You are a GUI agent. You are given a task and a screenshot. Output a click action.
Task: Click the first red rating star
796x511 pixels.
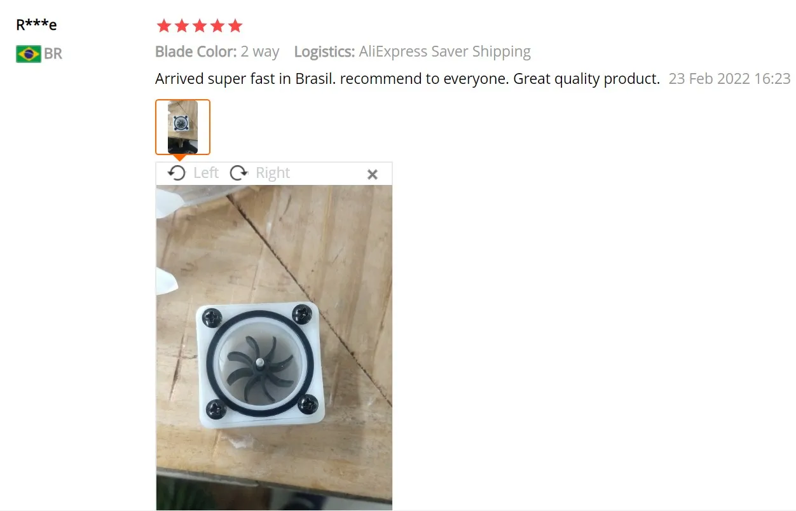point(163,26)
